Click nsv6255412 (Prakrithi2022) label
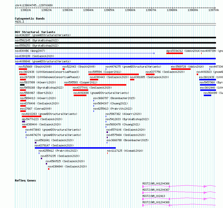 click(58, 151)
